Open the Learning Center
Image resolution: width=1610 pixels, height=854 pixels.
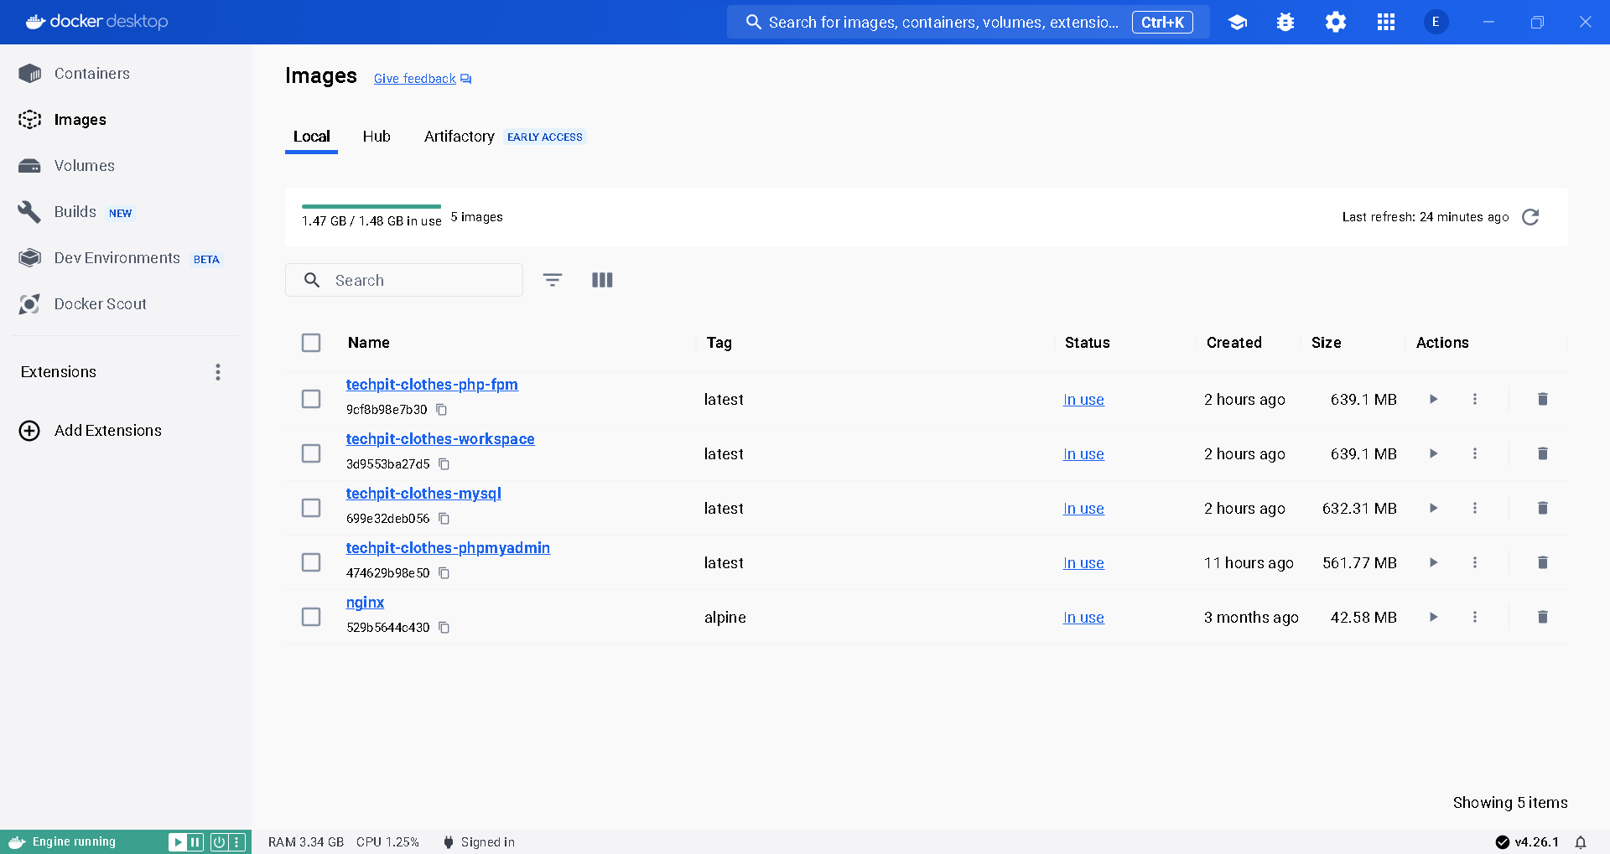point(1238,22)
